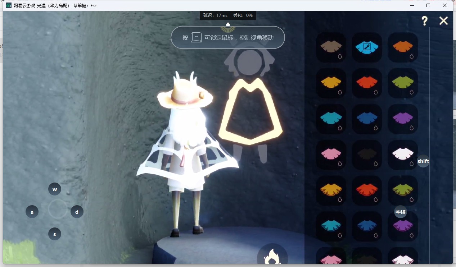This screenshot has height=267, width=456.
Task: Click the virtual shift key
Action: [423, 161]
